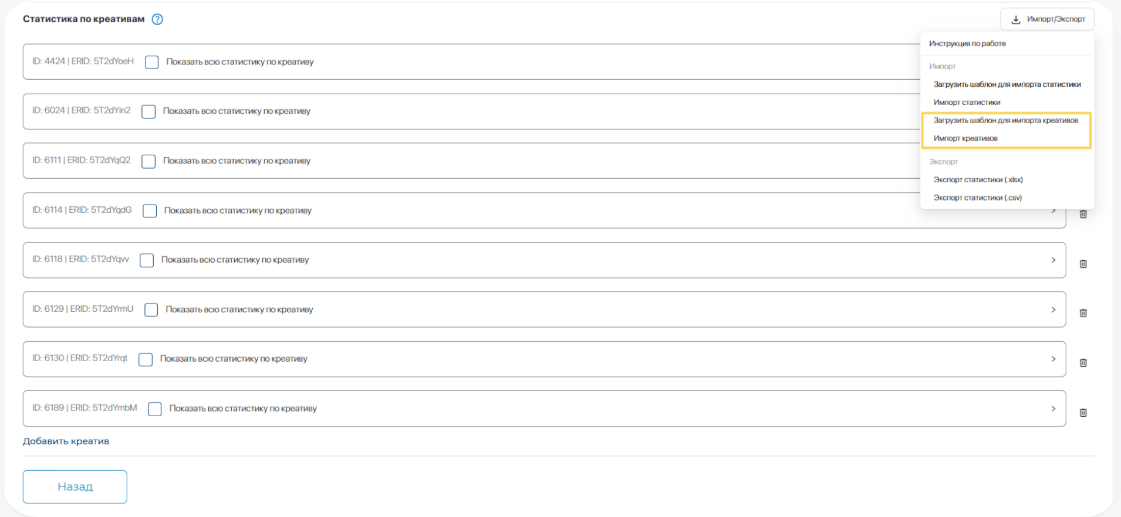Enable show all statistics for ID 6024
The image size is (1121, 517).
pyautogui.click(x=148, y=111)
